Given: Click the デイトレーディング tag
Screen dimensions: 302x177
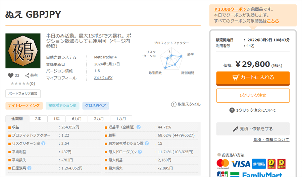Looking at the screenshot, I should pyautogui.click(x=24, y=106).
